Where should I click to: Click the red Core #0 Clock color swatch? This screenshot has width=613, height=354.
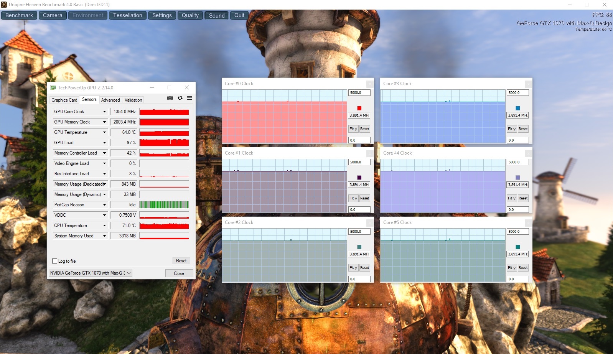coord(359,108)
